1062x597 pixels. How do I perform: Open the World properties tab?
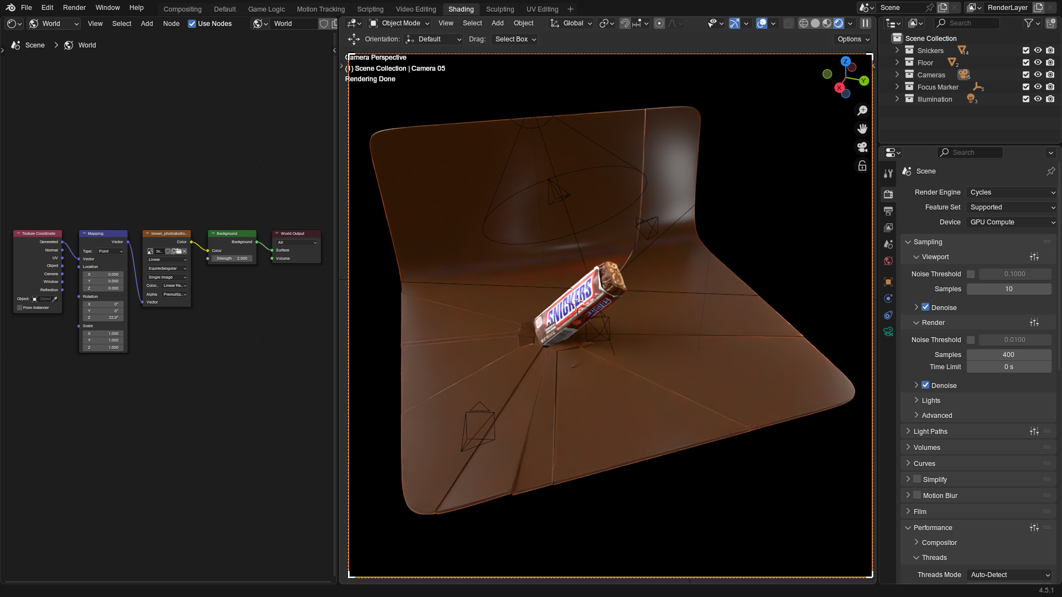pyautogui.click(x=888, y=261)
